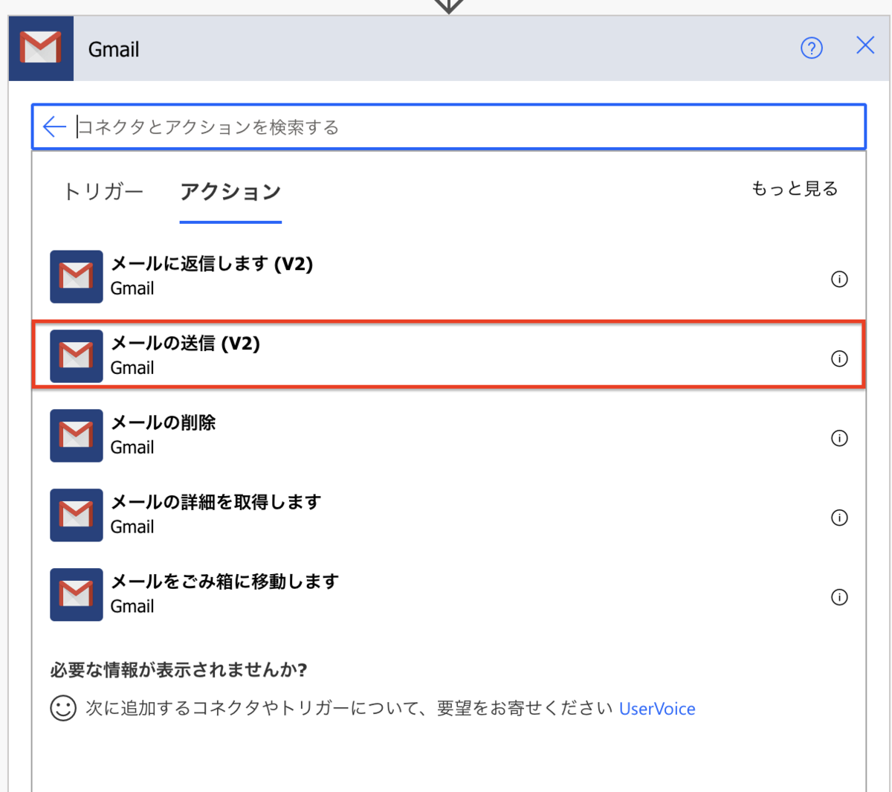The image size is (892, 792).
Task: Click Gmail icon beside メールの詳細を取得します
Action: 77,515
